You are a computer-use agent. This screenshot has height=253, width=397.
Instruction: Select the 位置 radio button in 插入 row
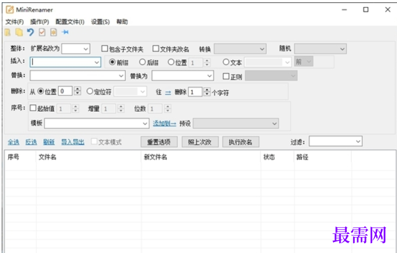point(171,62)
